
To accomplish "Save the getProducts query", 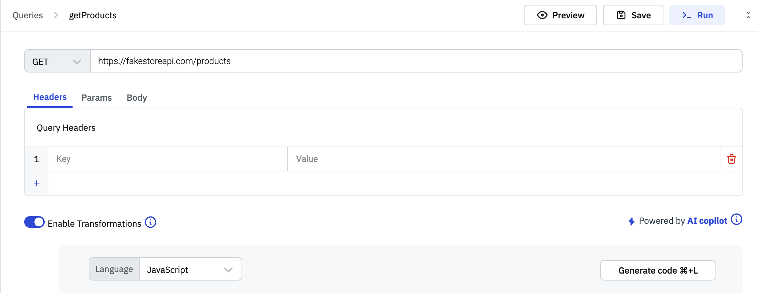I will point(633,15).
